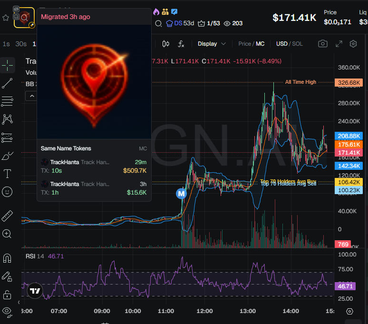The width and height of the screenshot is (368, 324).
Task: Click the blue edit note icon
Action: click(174, 11)
